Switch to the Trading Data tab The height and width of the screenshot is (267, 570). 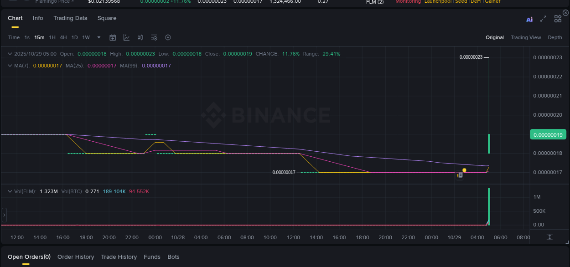[70, 19]
